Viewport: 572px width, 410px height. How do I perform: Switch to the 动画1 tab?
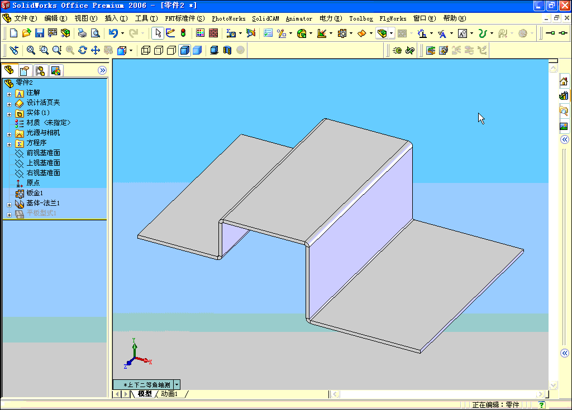tap(169, 394)
